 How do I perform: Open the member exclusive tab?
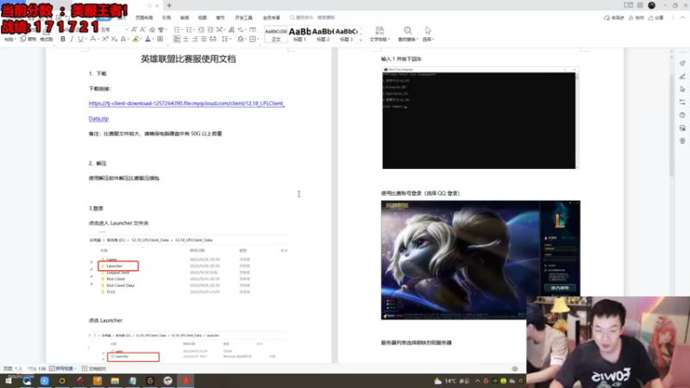272,17
